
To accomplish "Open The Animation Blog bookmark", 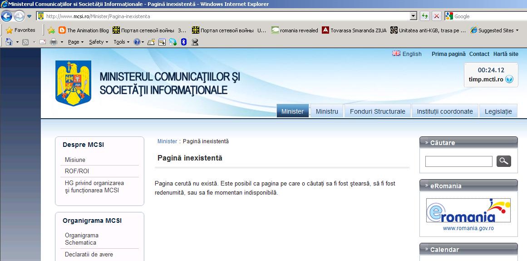I will [x=84, y=30].
